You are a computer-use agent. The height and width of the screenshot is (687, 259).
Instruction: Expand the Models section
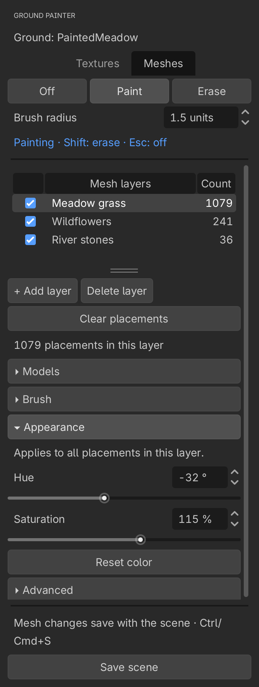124,371
